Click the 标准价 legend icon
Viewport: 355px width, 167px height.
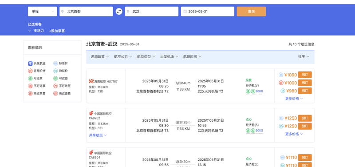click(x=55, y=64)
